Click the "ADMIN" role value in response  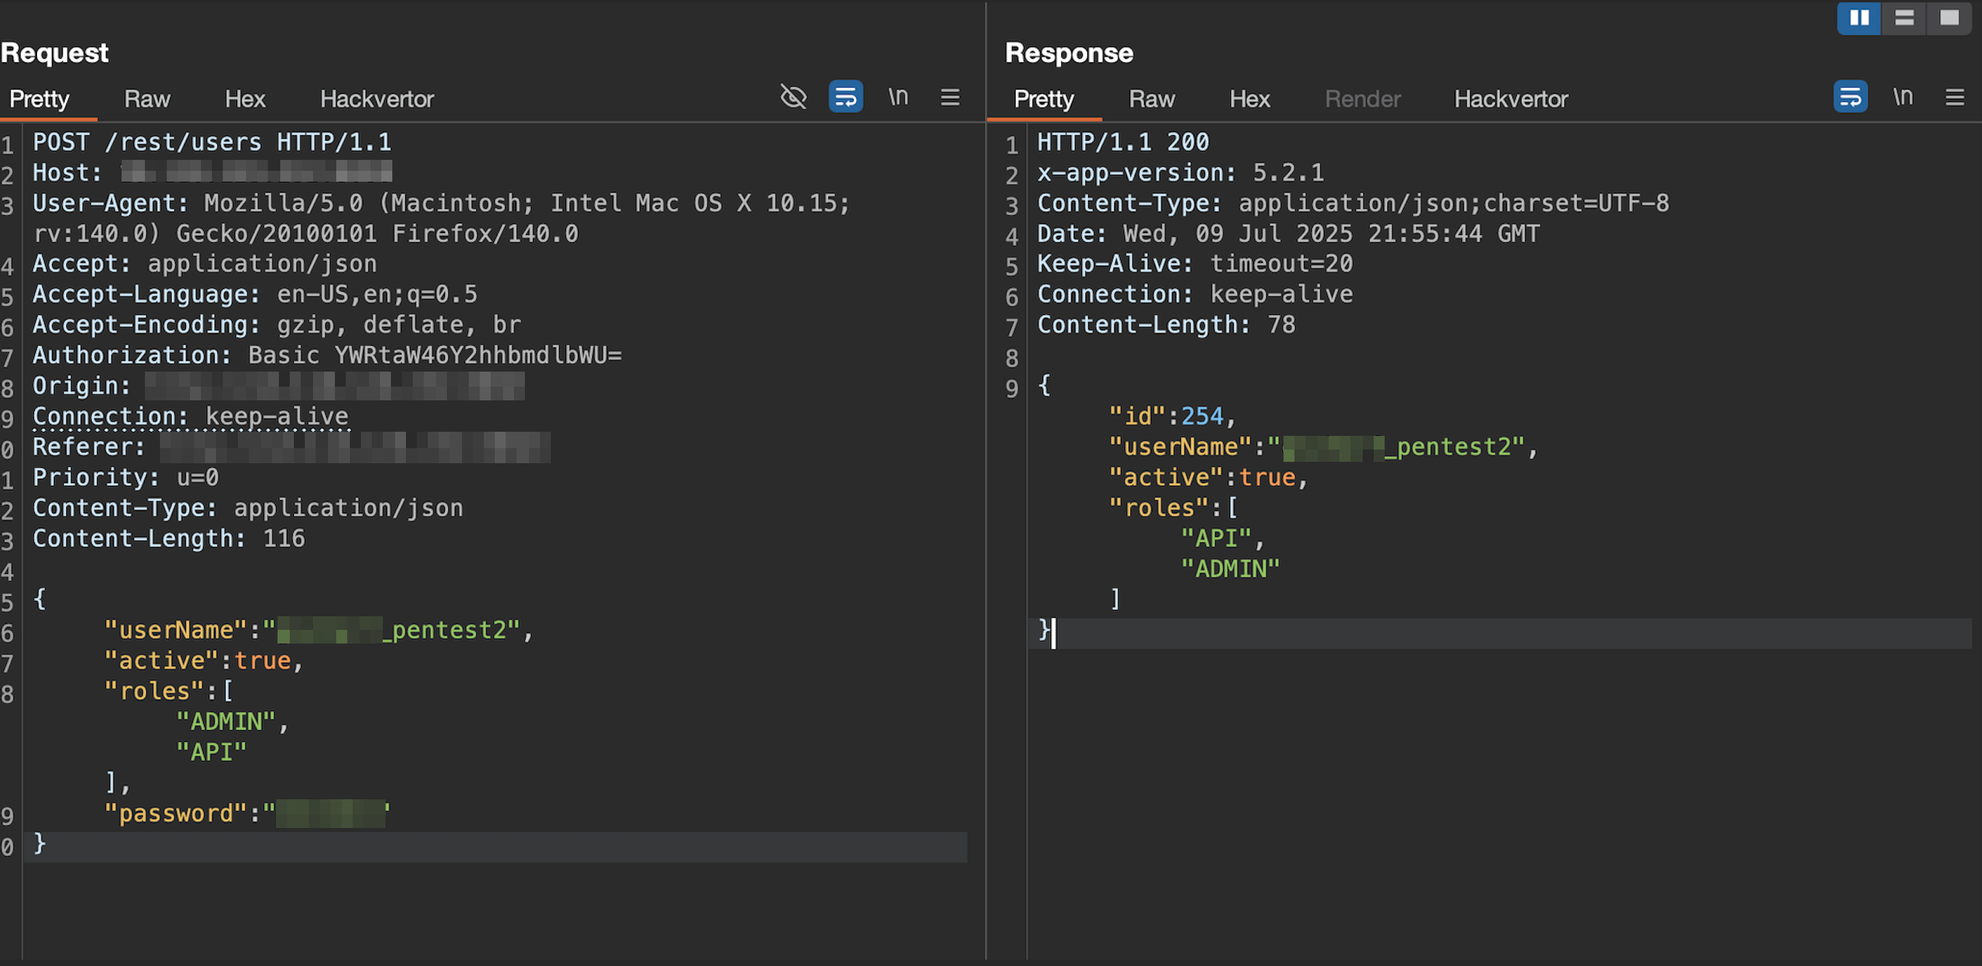coord(1230,569)
